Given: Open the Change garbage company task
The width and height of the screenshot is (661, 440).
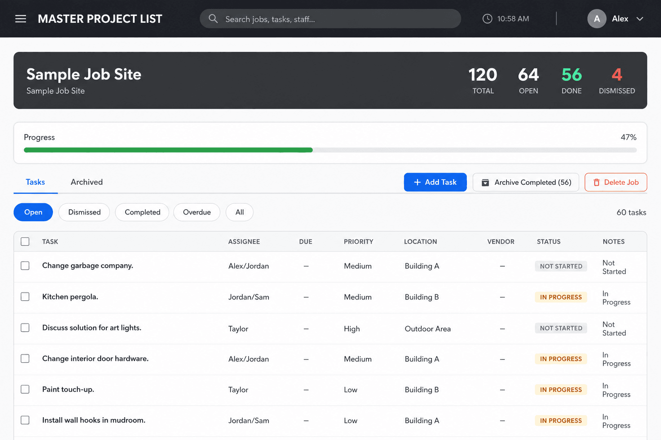Looking at the screenshot, I should 88,266.
